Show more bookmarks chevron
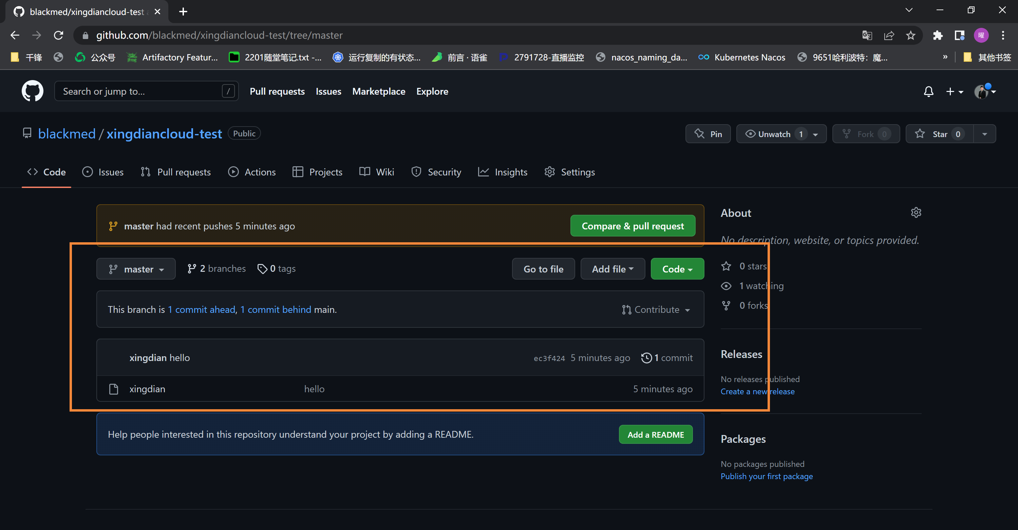1018x530 pixels. coord(945,57)
